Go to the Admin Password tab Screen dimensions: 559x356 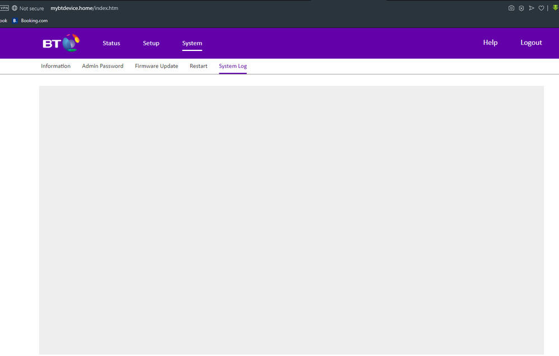click(x=102, y=66)
